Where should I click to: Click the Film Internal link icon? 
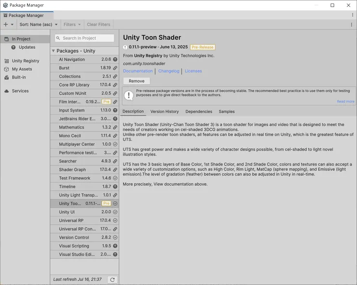click(115, 102)
